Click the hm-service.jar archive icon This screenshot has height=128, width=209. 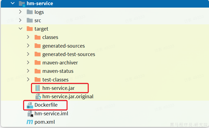(x=37, y=88)
